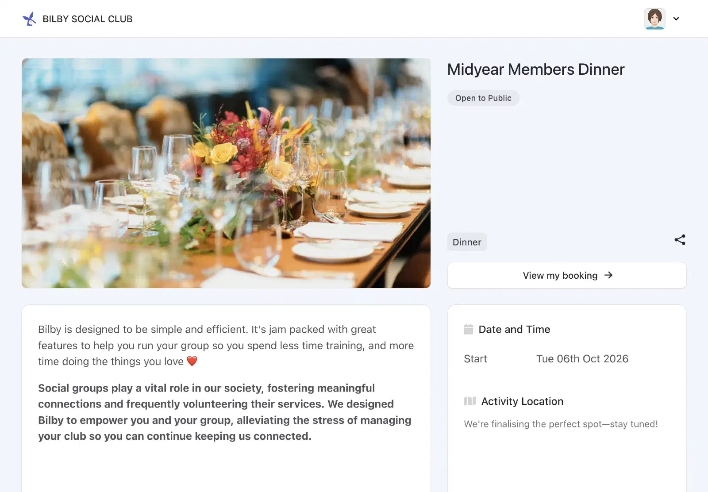708x492 pixels.
Task: Click the red heart emoji in description
Action: click(192, 361)
